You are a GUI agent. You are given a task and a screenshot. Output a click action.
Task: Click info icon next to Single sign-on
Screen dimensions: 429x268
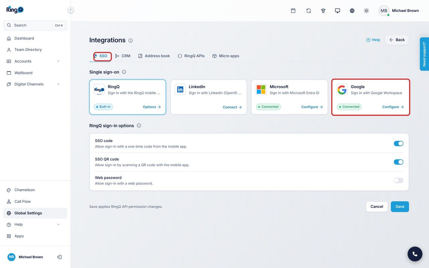click(124, 72)
